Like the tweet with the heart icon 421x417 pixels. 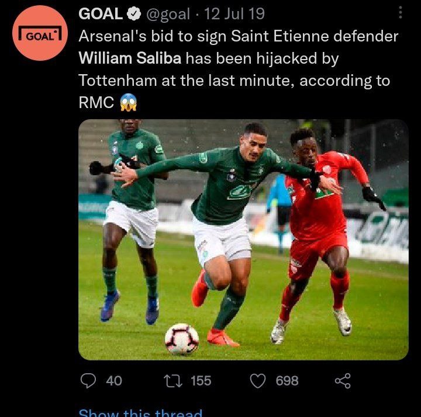258,381
